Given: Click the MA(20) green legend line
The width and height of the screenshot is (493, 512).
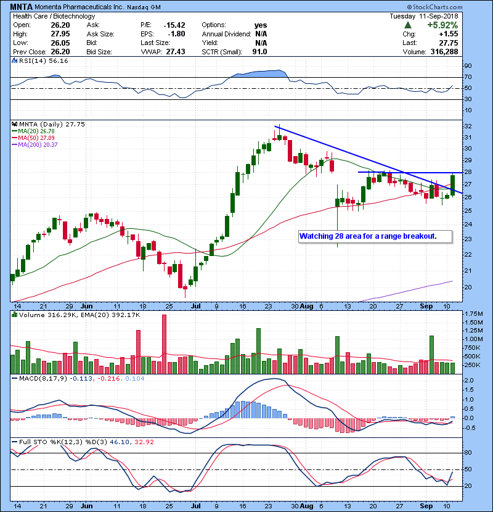Looking at the screenshot, I should (14, 131).
